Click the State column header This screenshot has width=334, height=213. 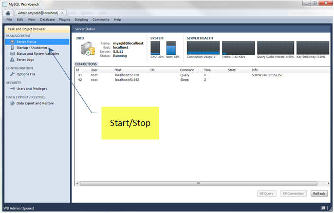(x=232, y=70)
